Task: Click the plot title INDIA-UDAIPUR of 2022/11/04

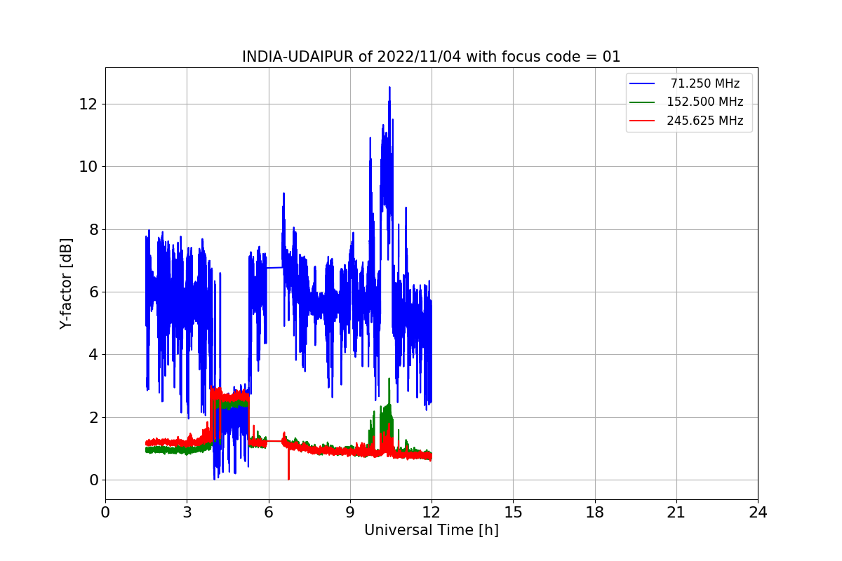Action: click(x=431, y=57)
